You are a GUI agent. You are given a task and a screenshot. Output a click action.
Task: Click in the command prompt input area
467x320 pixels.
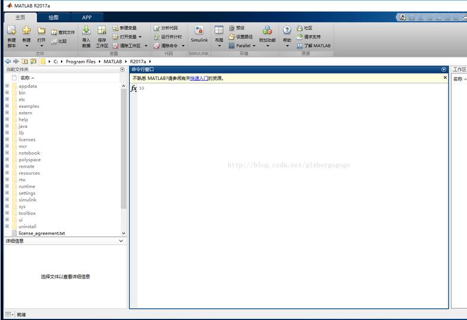click(293, 88)
